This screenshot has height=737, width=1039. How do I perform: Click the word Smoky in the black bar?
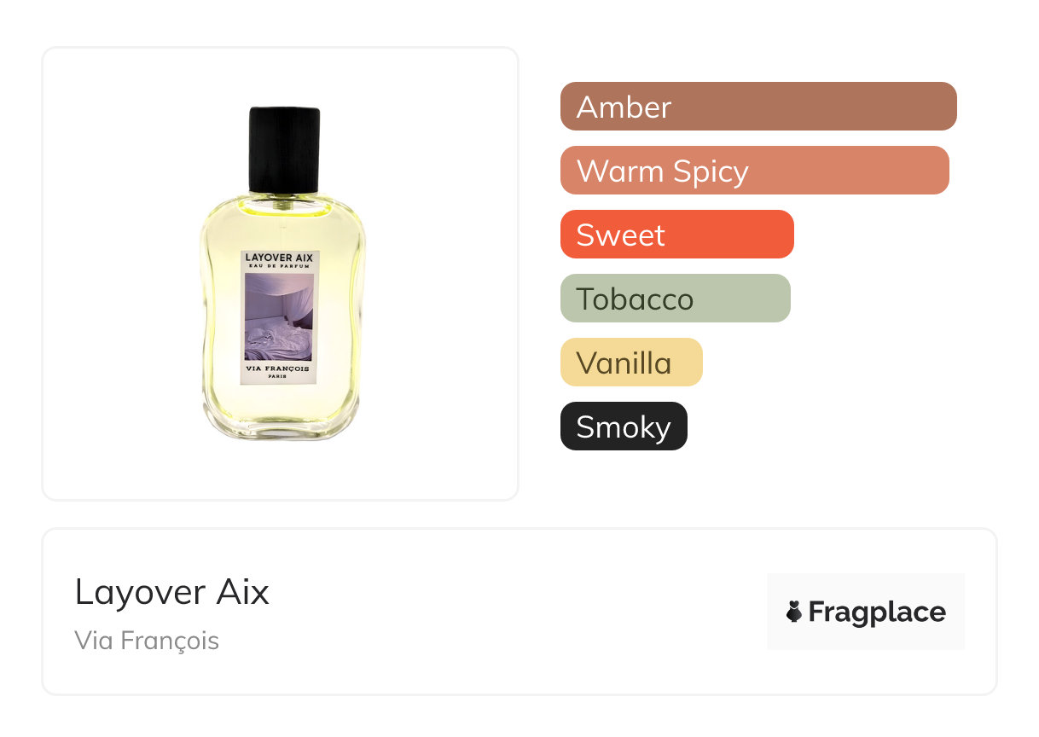tap(624, 427)
